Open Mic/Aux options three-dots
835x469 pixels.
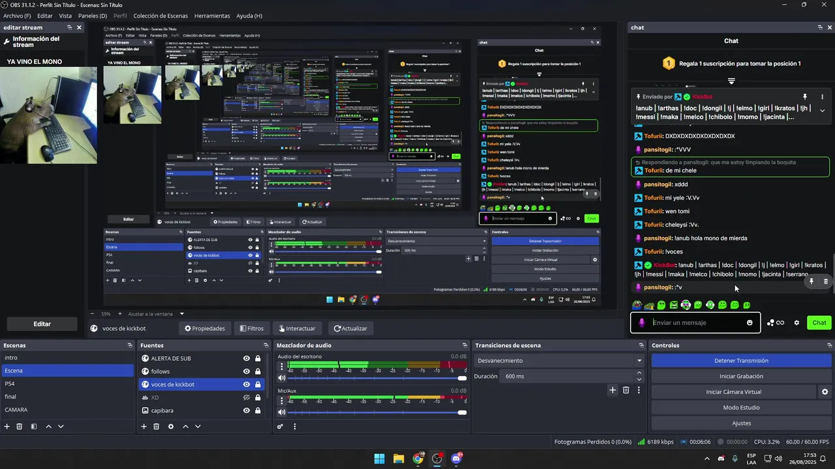pyautogui.click(x=282, y=400)
